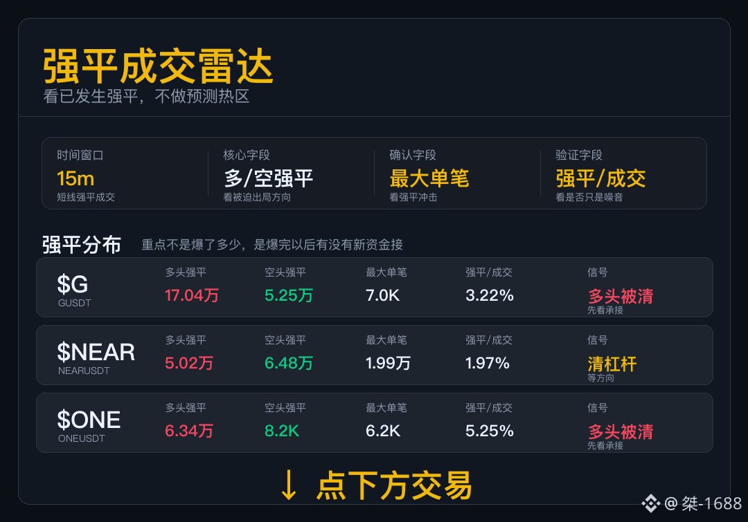Click the 强平分布 section heading
This screenshot has height=522, width=748.
pos(82,245)
